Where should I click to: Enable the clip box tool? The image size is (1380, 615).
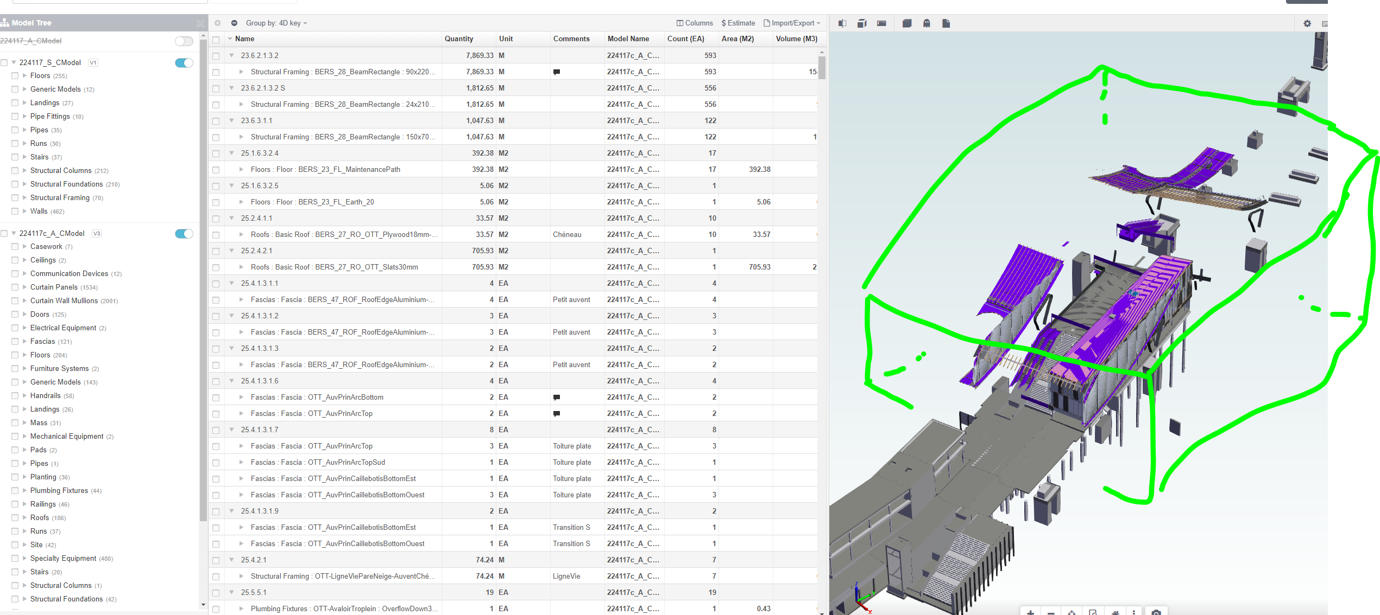click(x=861, y=23)
